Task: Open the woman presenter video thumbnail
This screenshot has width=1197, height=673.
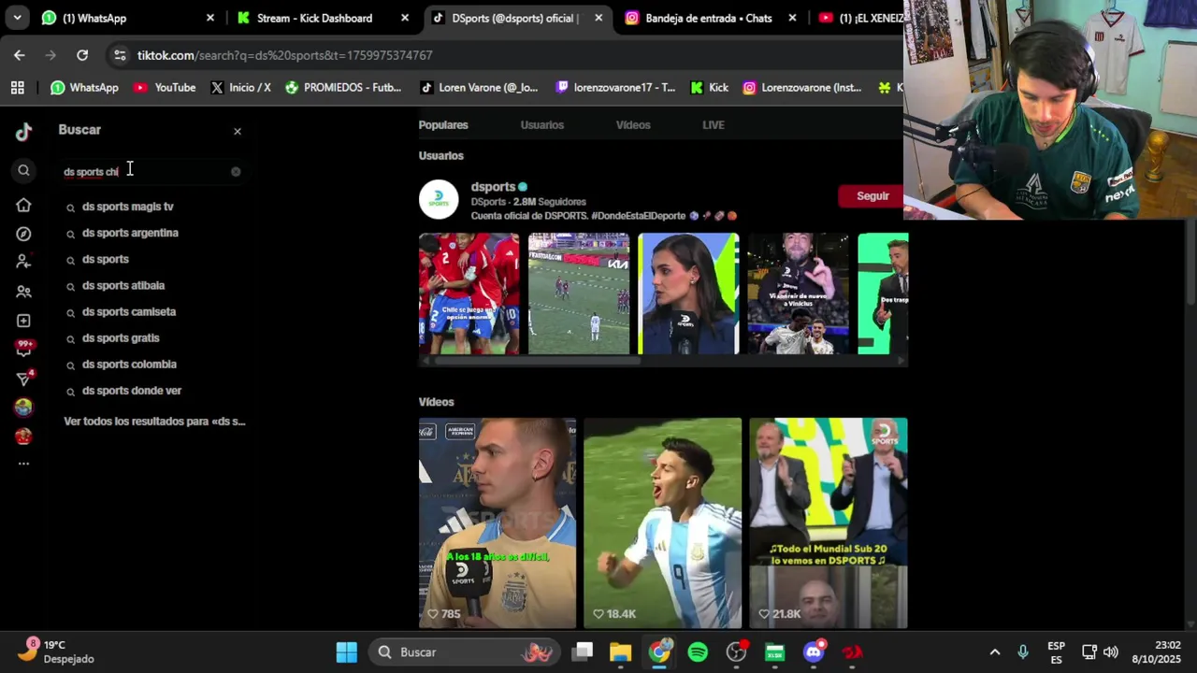Action: click(688, 294)
